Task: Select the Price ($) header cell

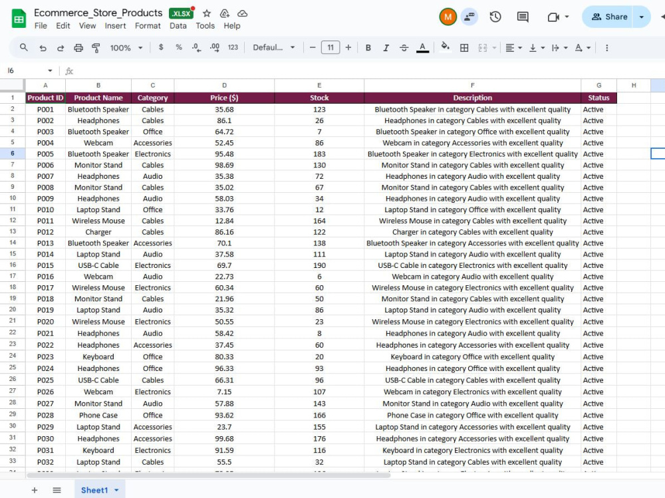Action: pyautogui.click(x=224, y=98)
